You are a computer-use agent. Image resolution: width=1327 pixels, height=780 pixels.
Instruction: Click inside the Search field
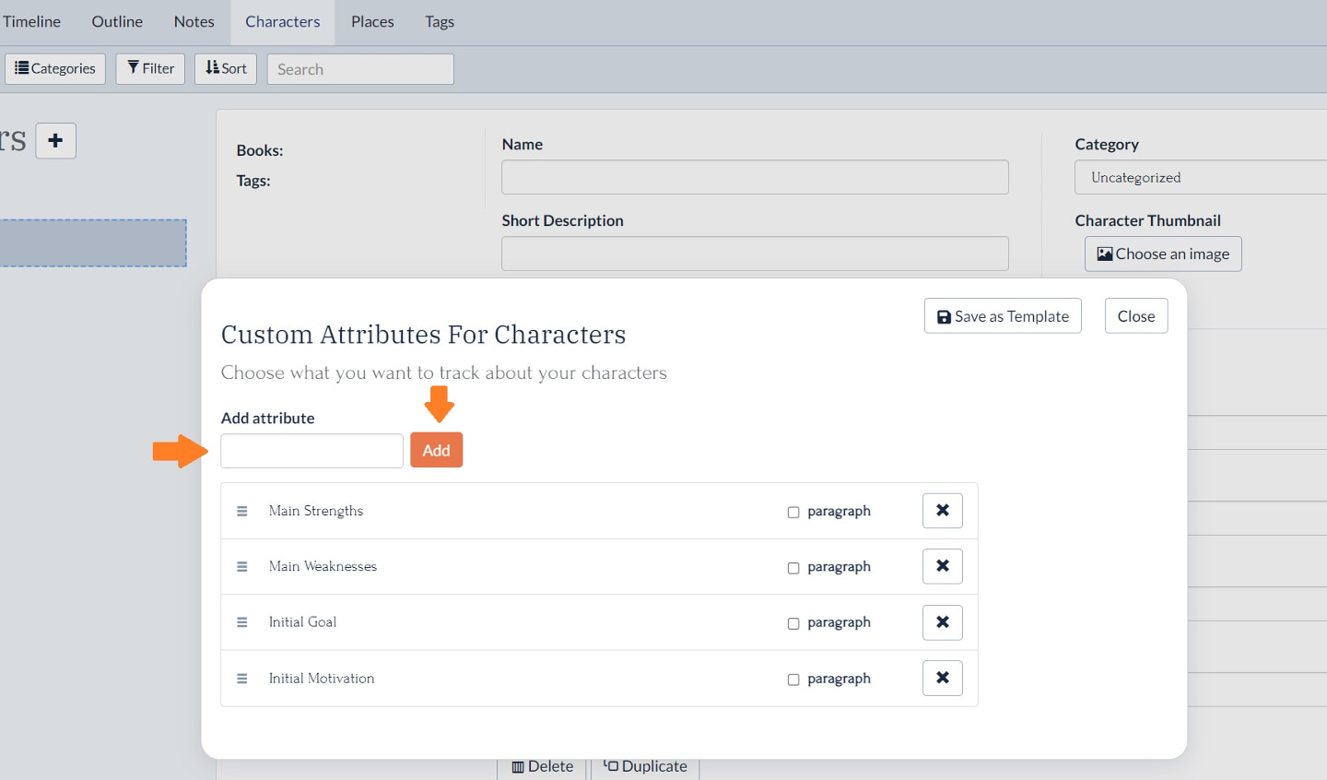[x=359, y=68]
